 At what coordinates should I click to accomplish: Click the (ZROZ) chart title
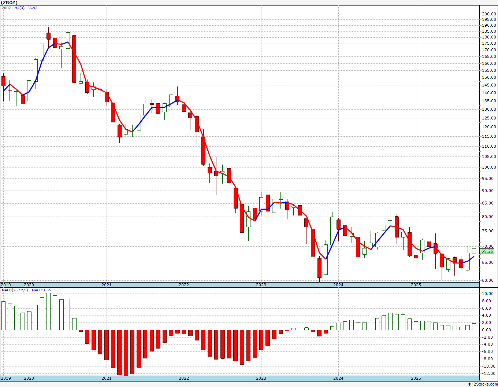pyautogui.click(x=9, y=3)
